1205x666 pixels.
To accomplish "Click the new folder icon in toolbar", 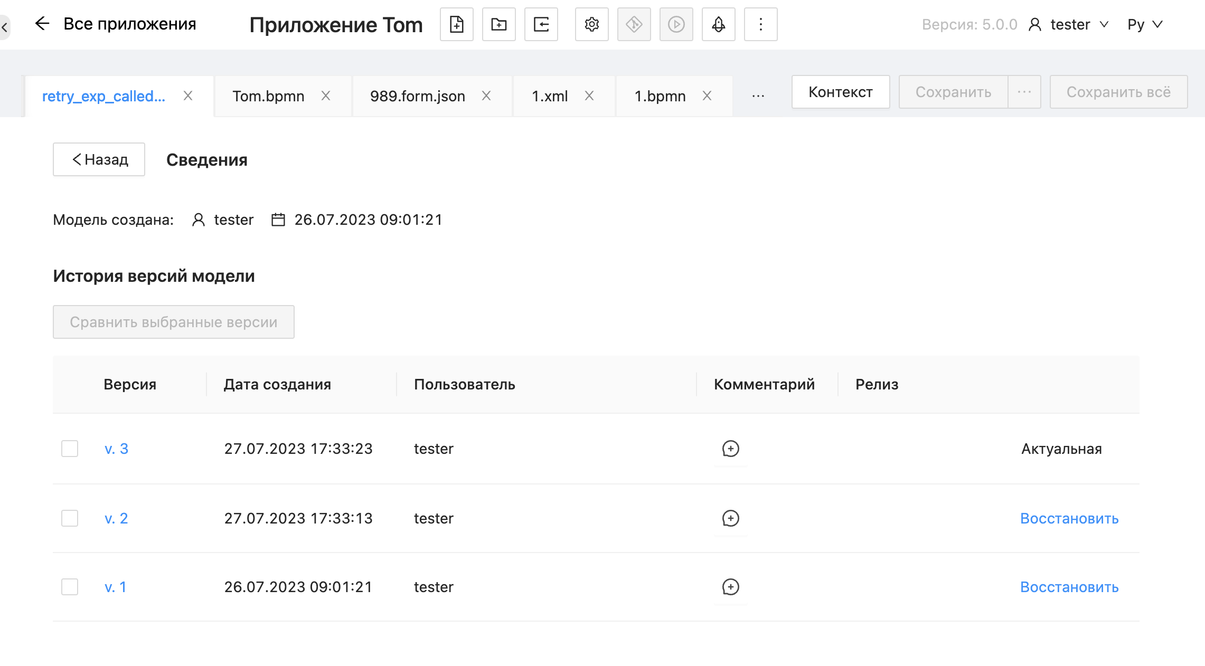I will (498, 24).
